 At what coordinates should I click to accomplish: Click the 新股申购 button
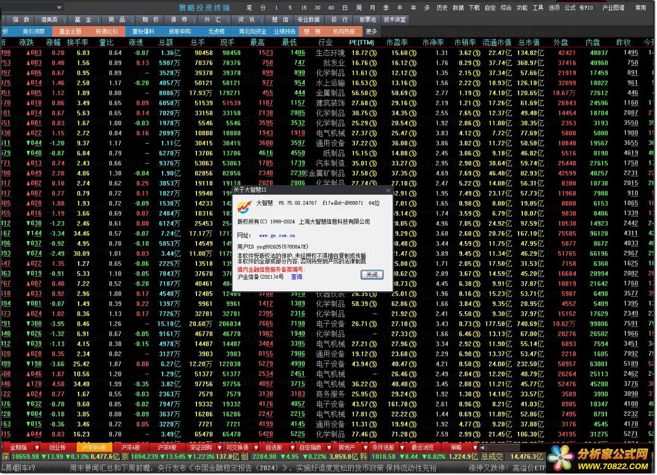click(x=180, y=32)
